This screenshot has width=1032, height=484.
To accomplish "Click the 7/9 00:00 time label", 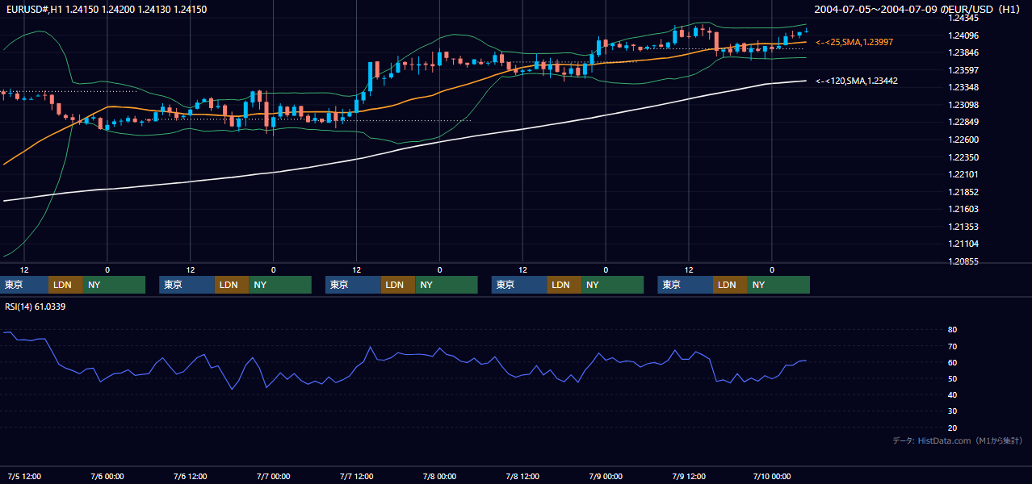I will [606, 476].
